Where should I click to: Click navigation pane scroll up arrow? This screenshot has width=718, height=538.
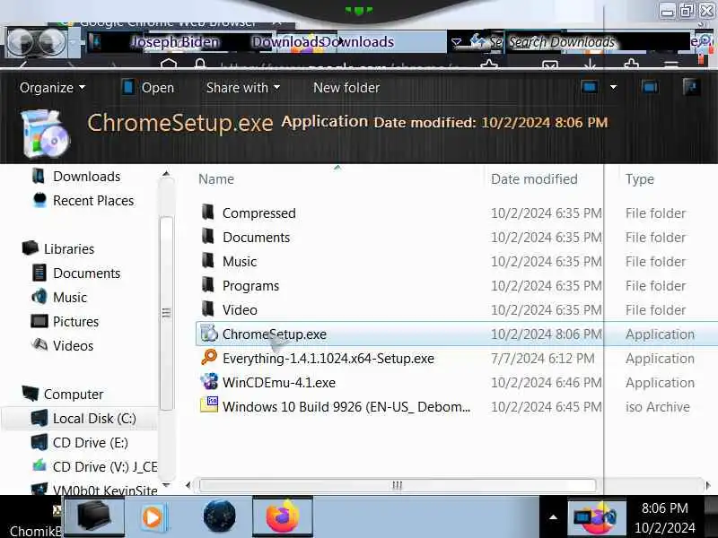166,174
